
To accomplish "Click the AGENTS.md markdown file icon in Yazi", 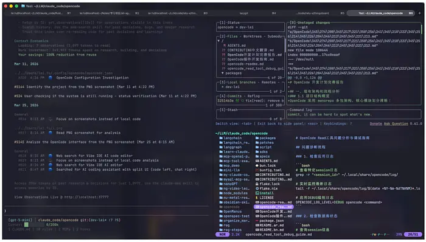I will [x=257, y=161].
